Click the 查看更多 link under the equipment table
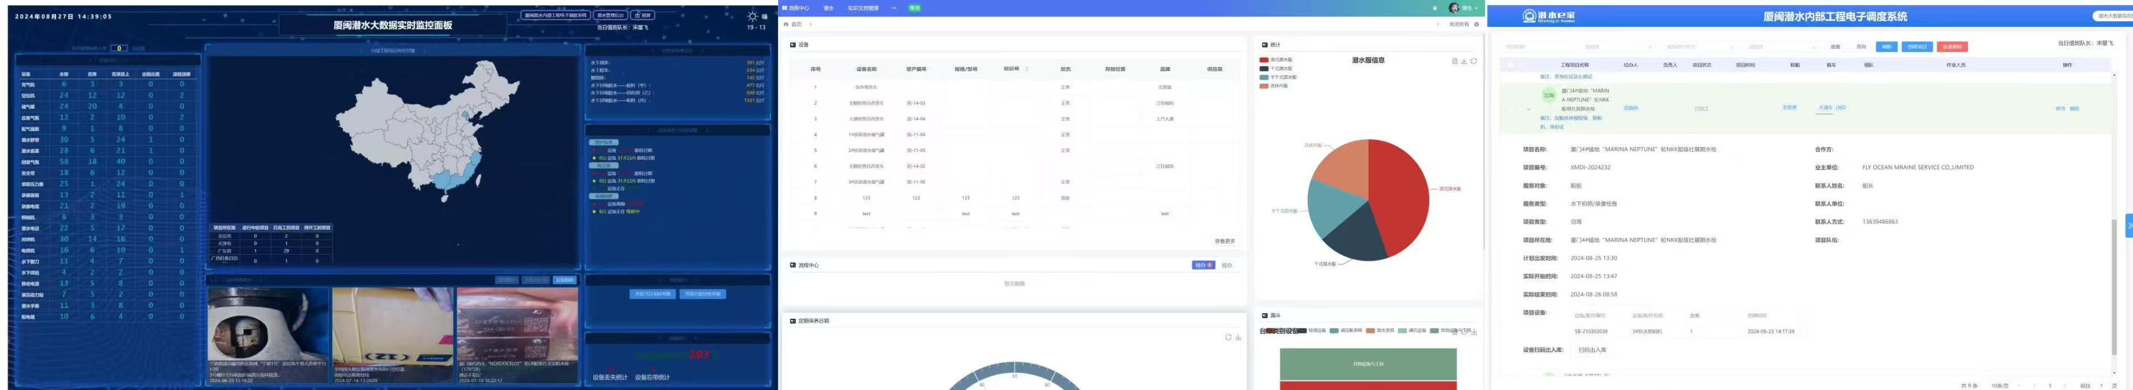The width and height of the screenshot is (2133, 390). coord(1225,241)
